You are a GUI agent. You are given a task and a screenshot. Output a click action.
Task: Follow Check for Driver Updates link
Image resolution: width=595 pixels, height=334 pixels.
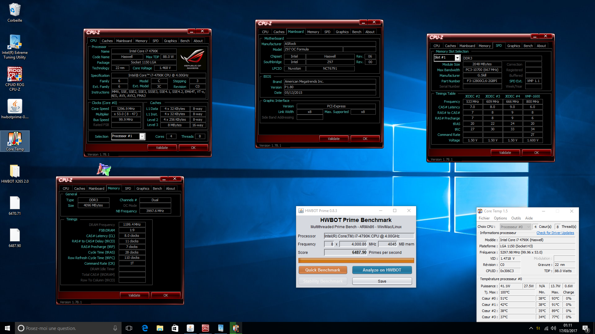[555, 233]
